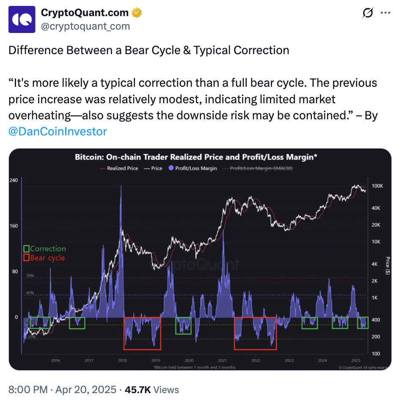Enable the struck-through Profit/Loss Margin-SMA(30) legend
402x402 pixels.
(261, 168)
